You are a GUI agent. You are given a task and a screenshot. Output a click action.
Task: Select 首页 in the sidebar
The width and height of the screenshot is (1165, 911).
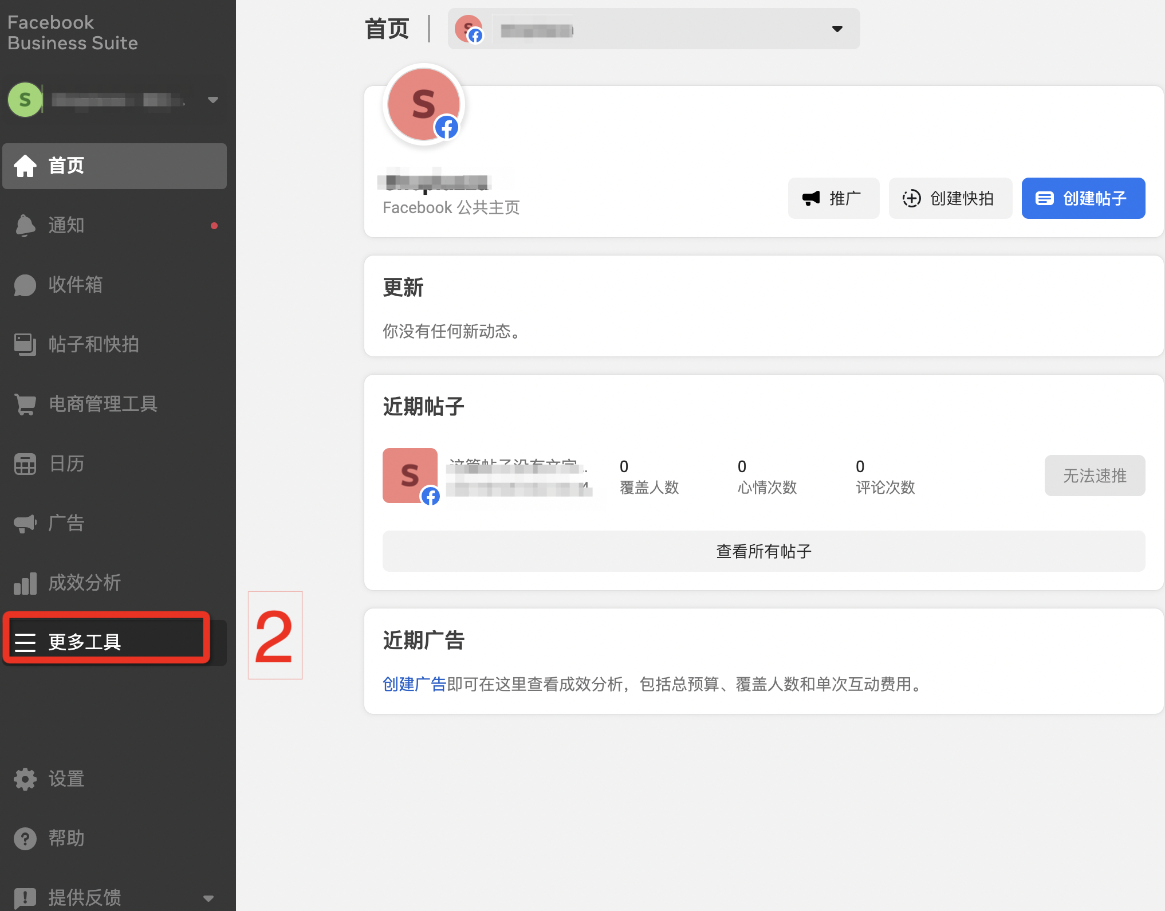[115, 166]
